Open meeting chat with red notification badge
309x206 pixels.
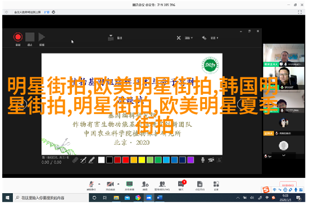click(181, 186)
